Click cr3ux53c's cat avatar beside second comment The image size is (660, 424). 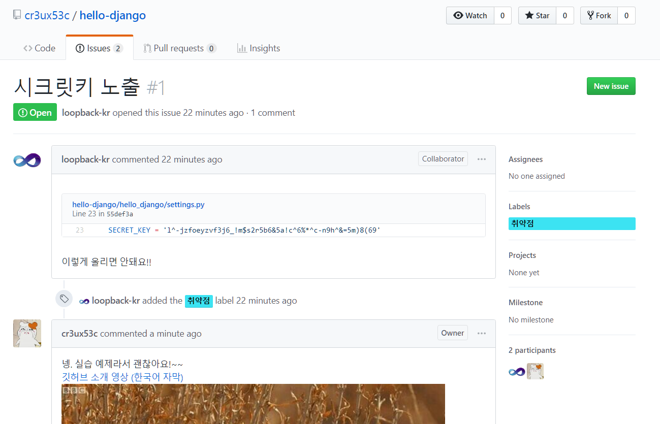pos(27,334)
